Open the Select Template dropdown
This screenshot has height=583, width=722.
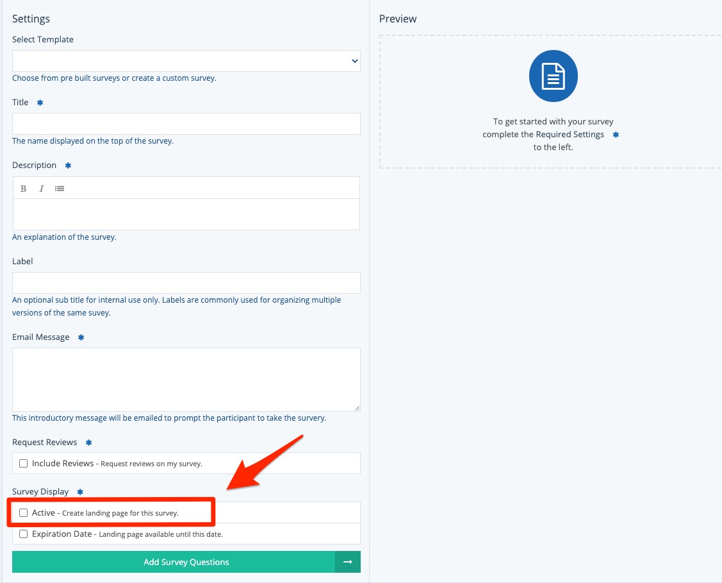click(186, 61)
